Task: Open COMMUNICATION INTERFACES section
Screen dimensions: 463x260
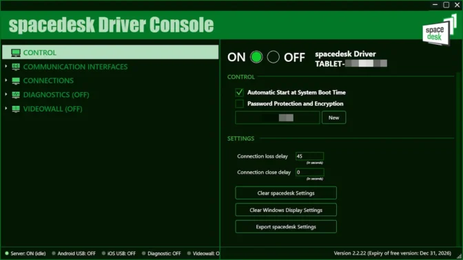Action: [75, 67]
